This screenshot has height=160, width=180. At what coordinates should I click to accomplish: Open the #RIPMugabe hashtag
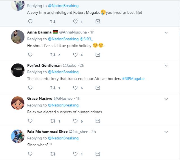[133, 79]
